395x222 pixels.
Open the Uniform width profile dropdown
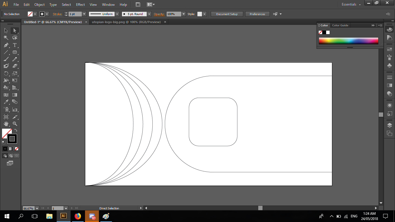point(117,14)
